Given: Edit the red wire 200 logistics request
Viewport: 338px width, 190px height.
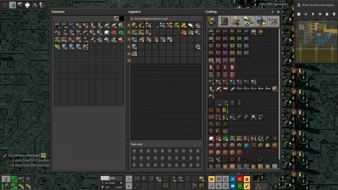Looking at the screenshot, I should tap(184, 32).
